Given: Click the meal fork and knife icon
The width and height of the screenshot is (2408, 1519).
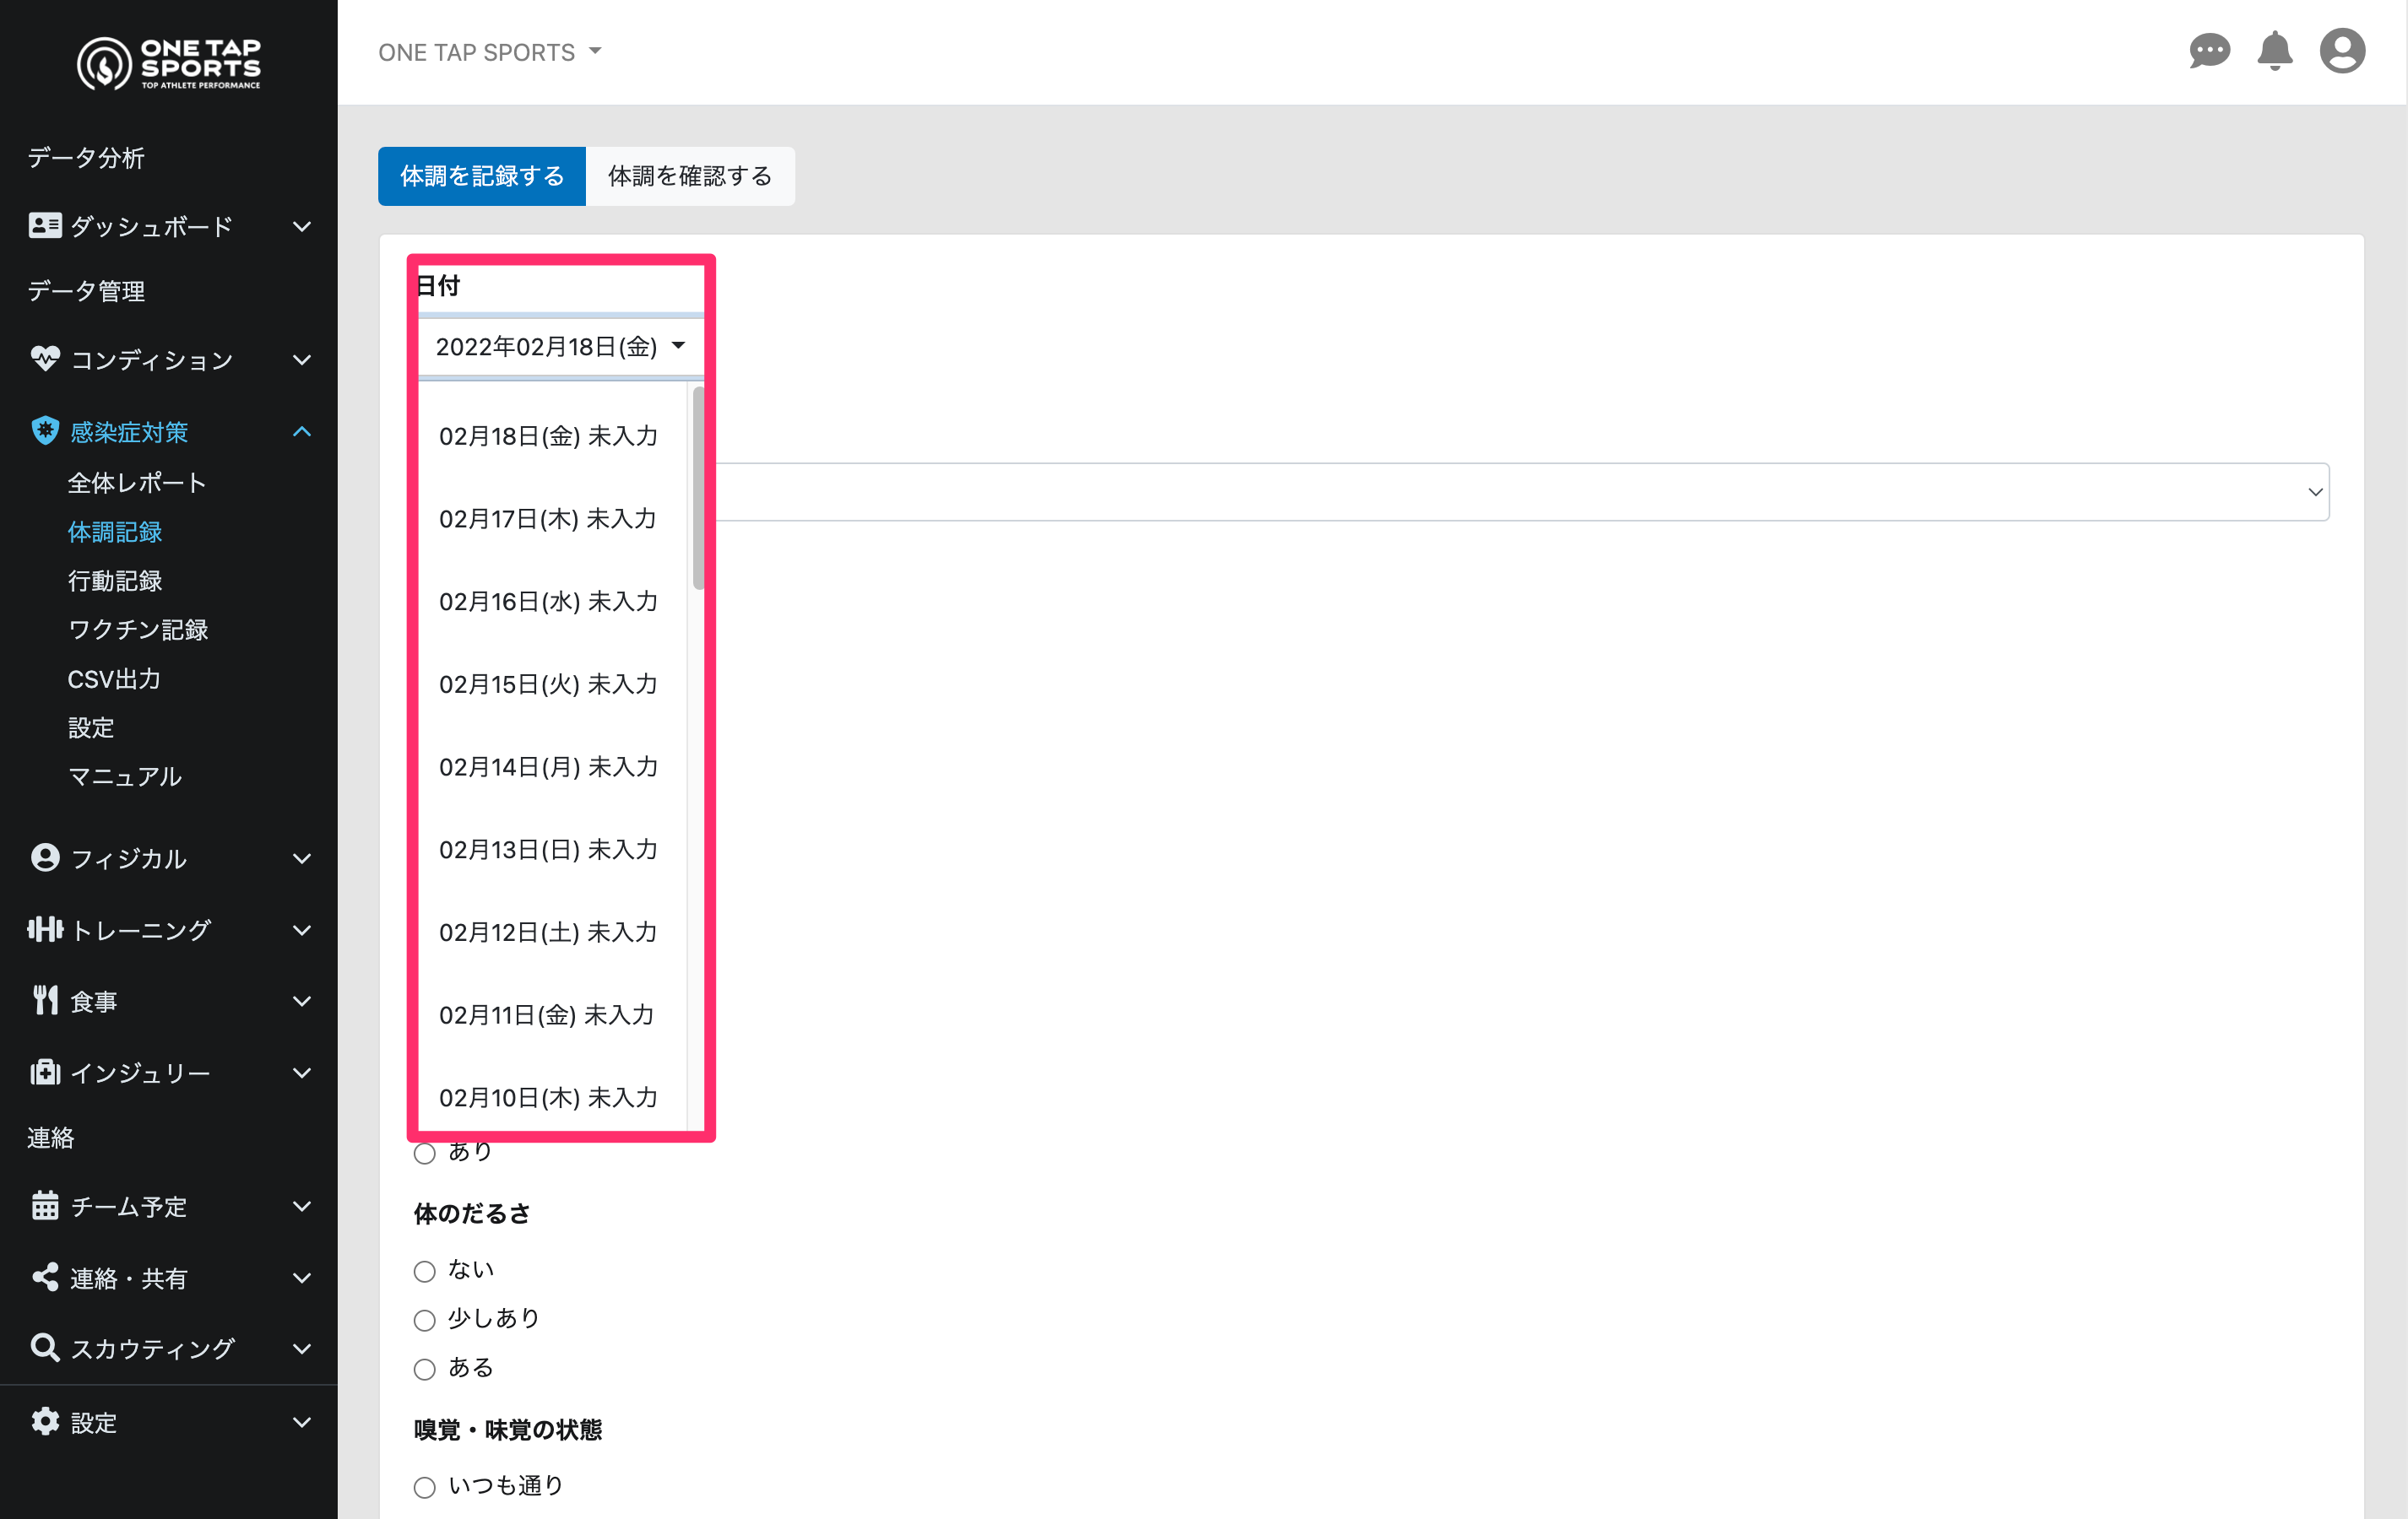Looking at the screenshot, I should coord(45,1000).
